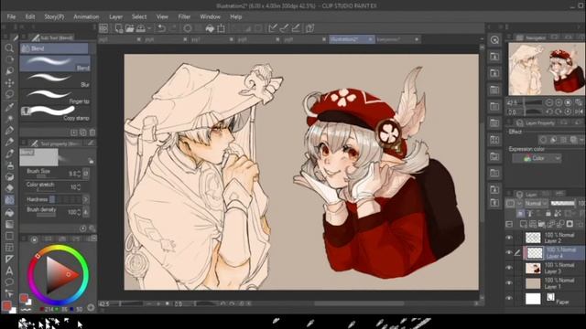586x329 pixels.
Task: Click the New document icon in command bar
Action: [x=119, y=28]
